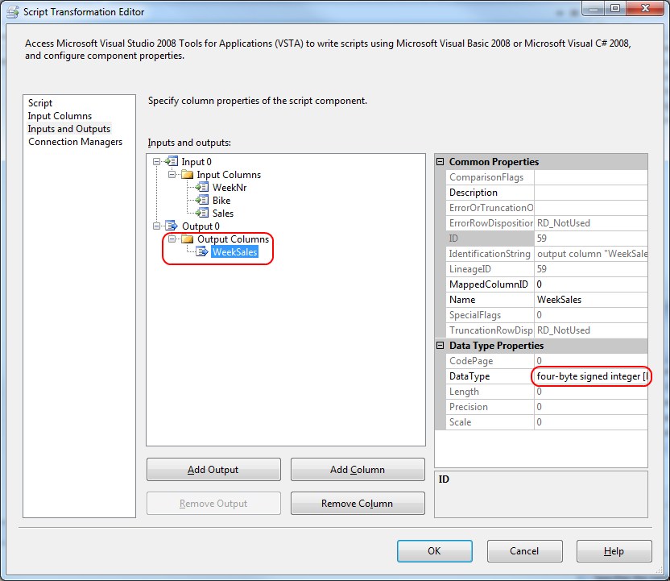Click the Help button
The image size is (670, 581).
click(x=614, y=551)
